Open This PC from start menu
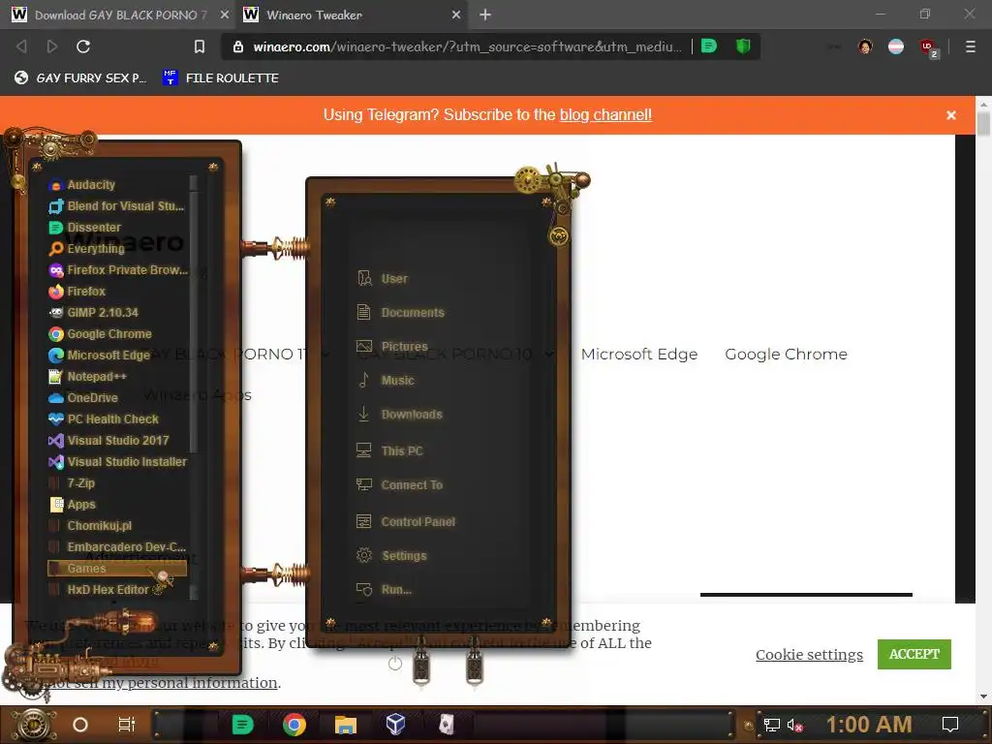 (390, 451)
